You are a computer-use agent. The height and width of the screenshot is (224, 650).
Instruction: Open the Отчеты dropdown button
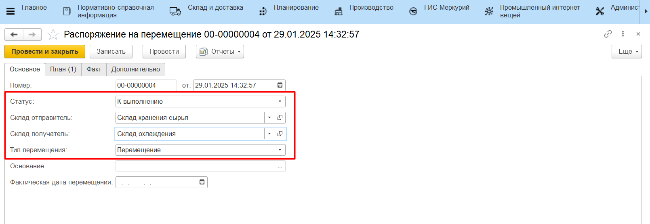tap(220, 52)
